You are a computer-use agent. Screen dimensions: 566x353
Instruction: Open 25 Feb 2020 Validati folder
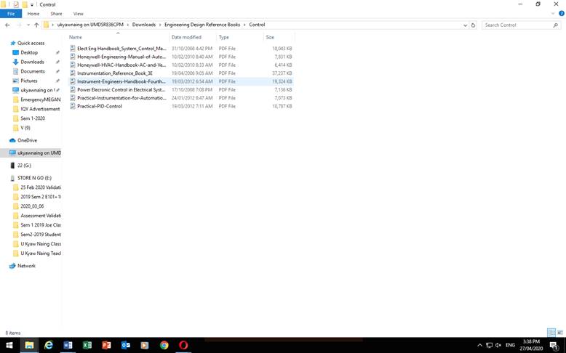click(41, 187)
